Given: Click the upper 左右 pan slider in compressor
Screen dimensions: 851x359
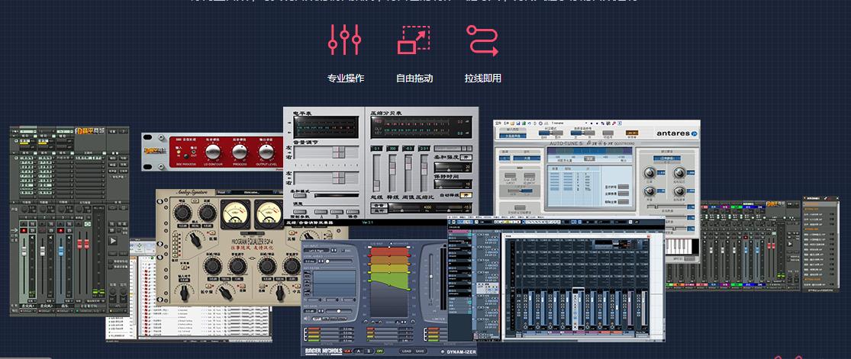Looking at the screenshot, I should pos(326,152).
